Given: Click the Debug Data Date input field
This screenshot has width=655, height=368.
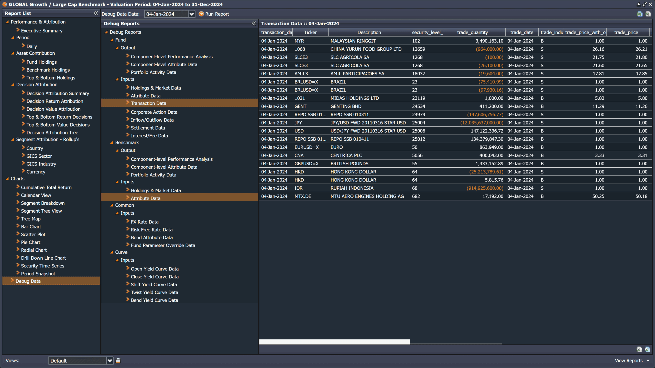Looking at the screenshot, I should 166,14.
